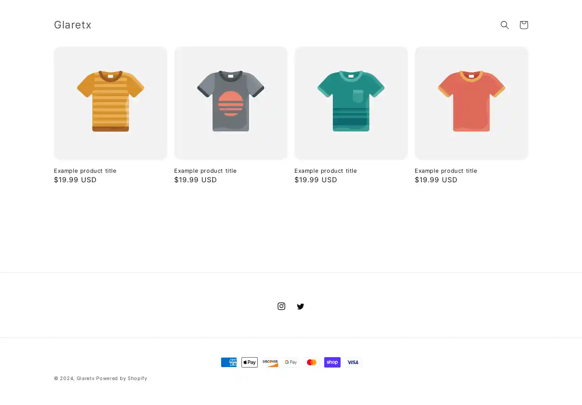Open the search magnifier icon

coord(504,25)
